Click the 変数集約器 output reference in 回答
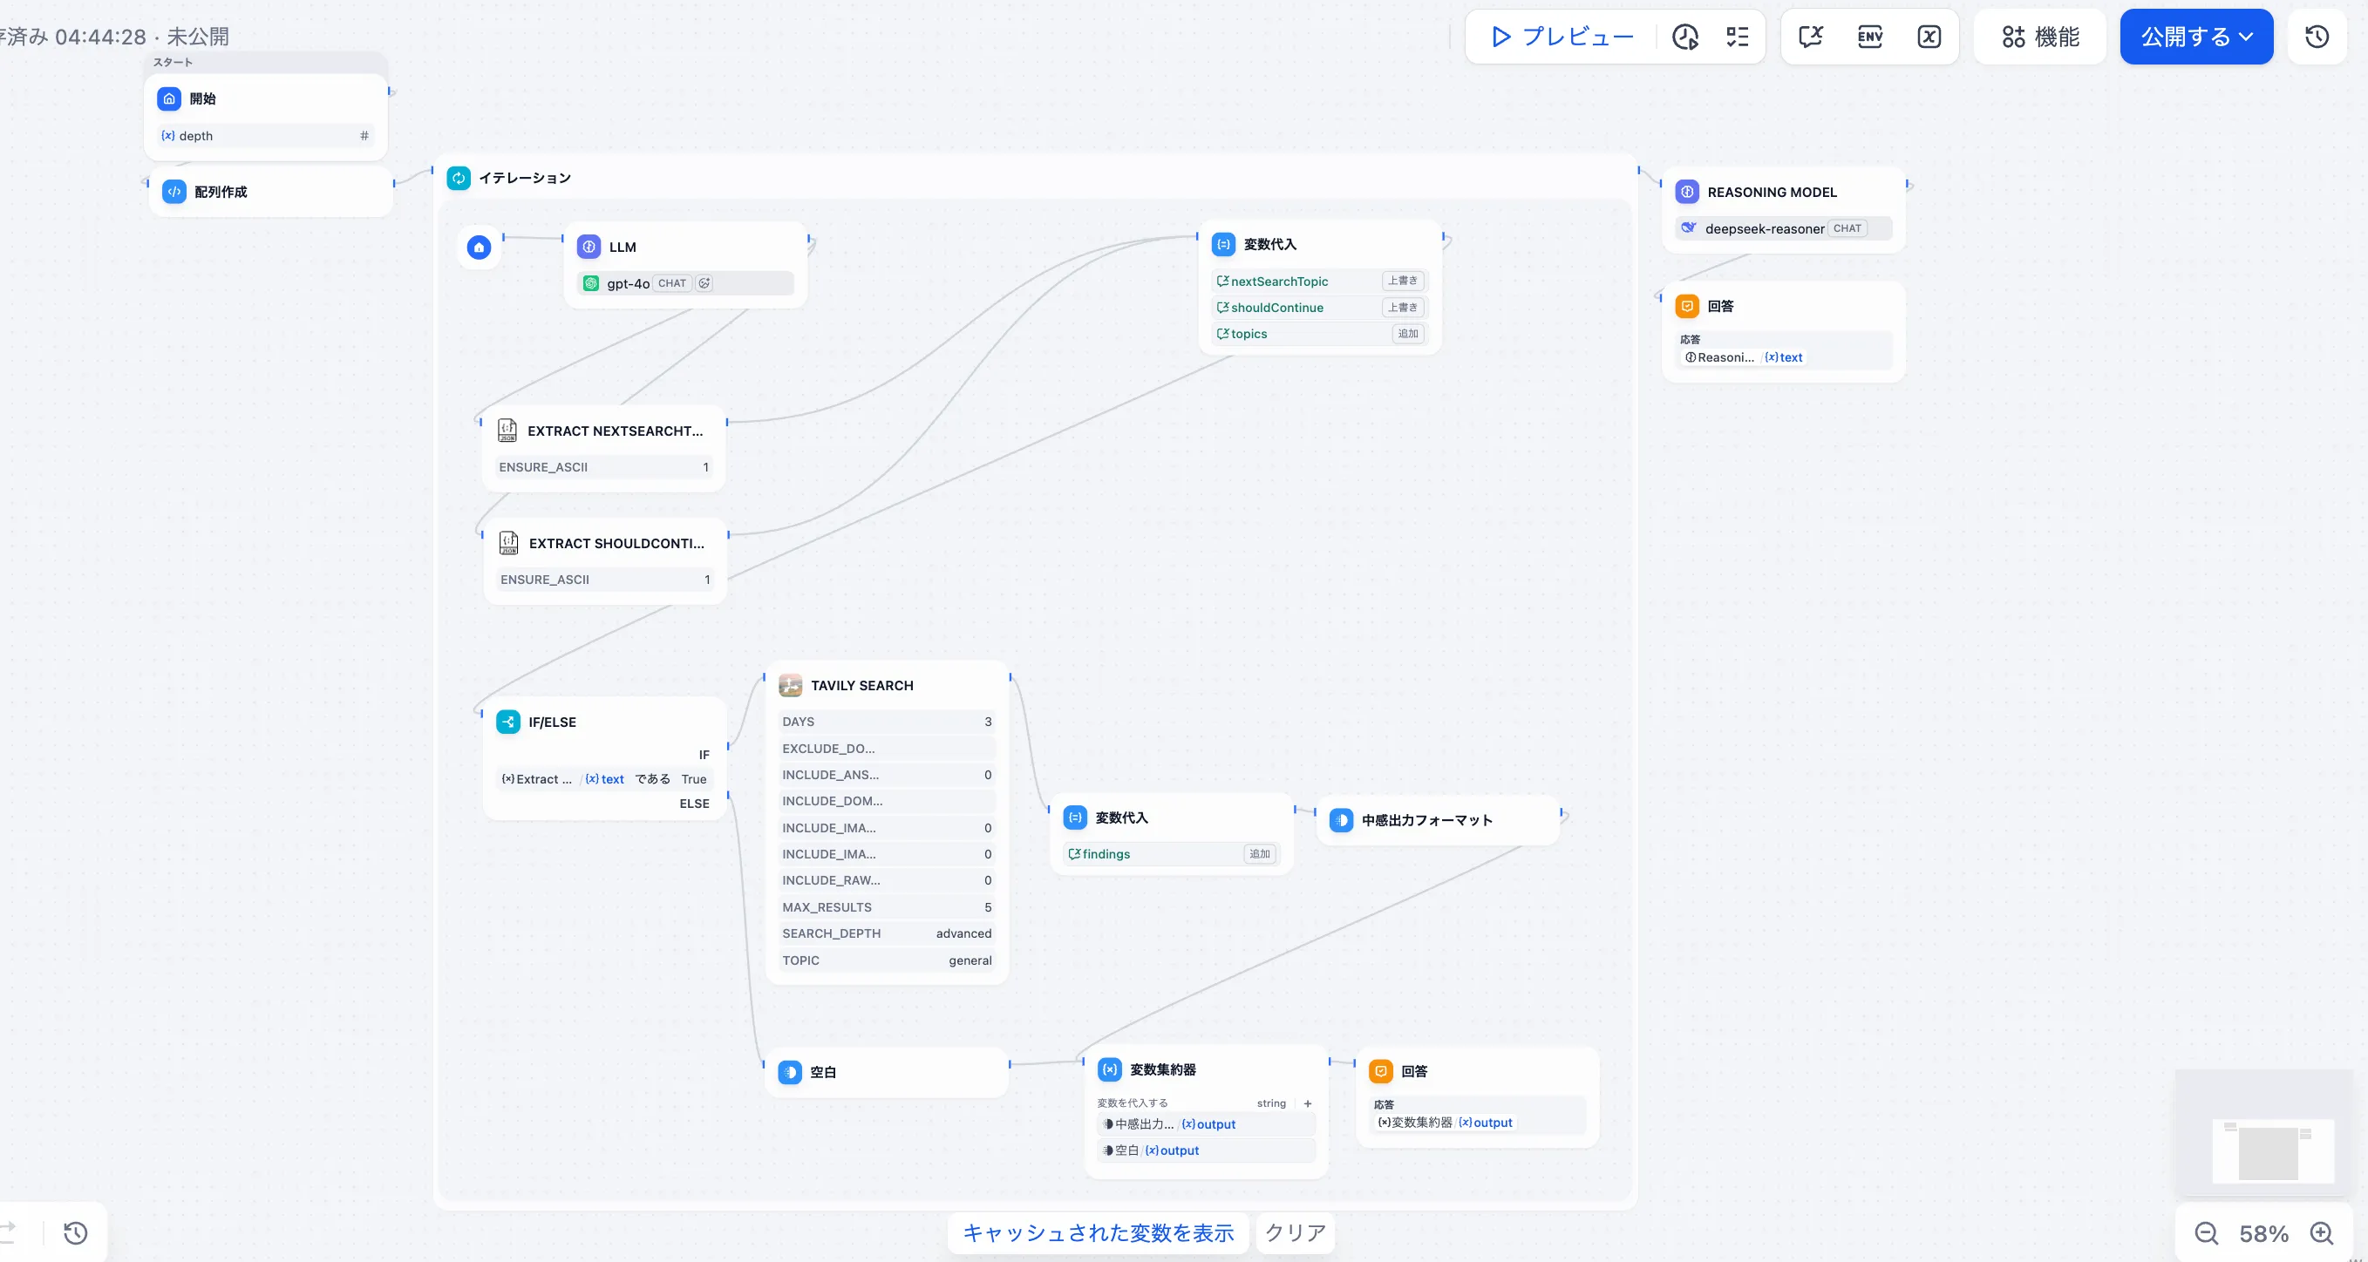The height and width of the screenshot is (1262, 2368). point(1443,1123)
